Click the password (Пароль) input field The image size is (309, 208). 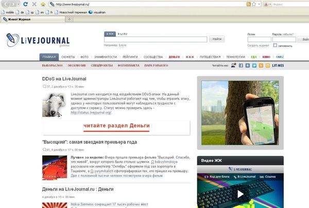pos(284,40)
